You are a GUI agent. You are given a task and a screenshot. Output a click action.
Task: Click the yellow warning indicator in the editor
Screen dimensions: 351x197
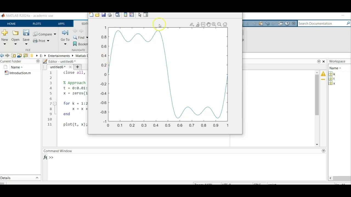(323, 74)
